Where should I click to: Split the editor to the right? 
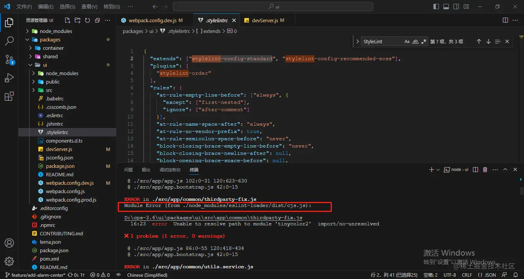click(x=506, y=20)
